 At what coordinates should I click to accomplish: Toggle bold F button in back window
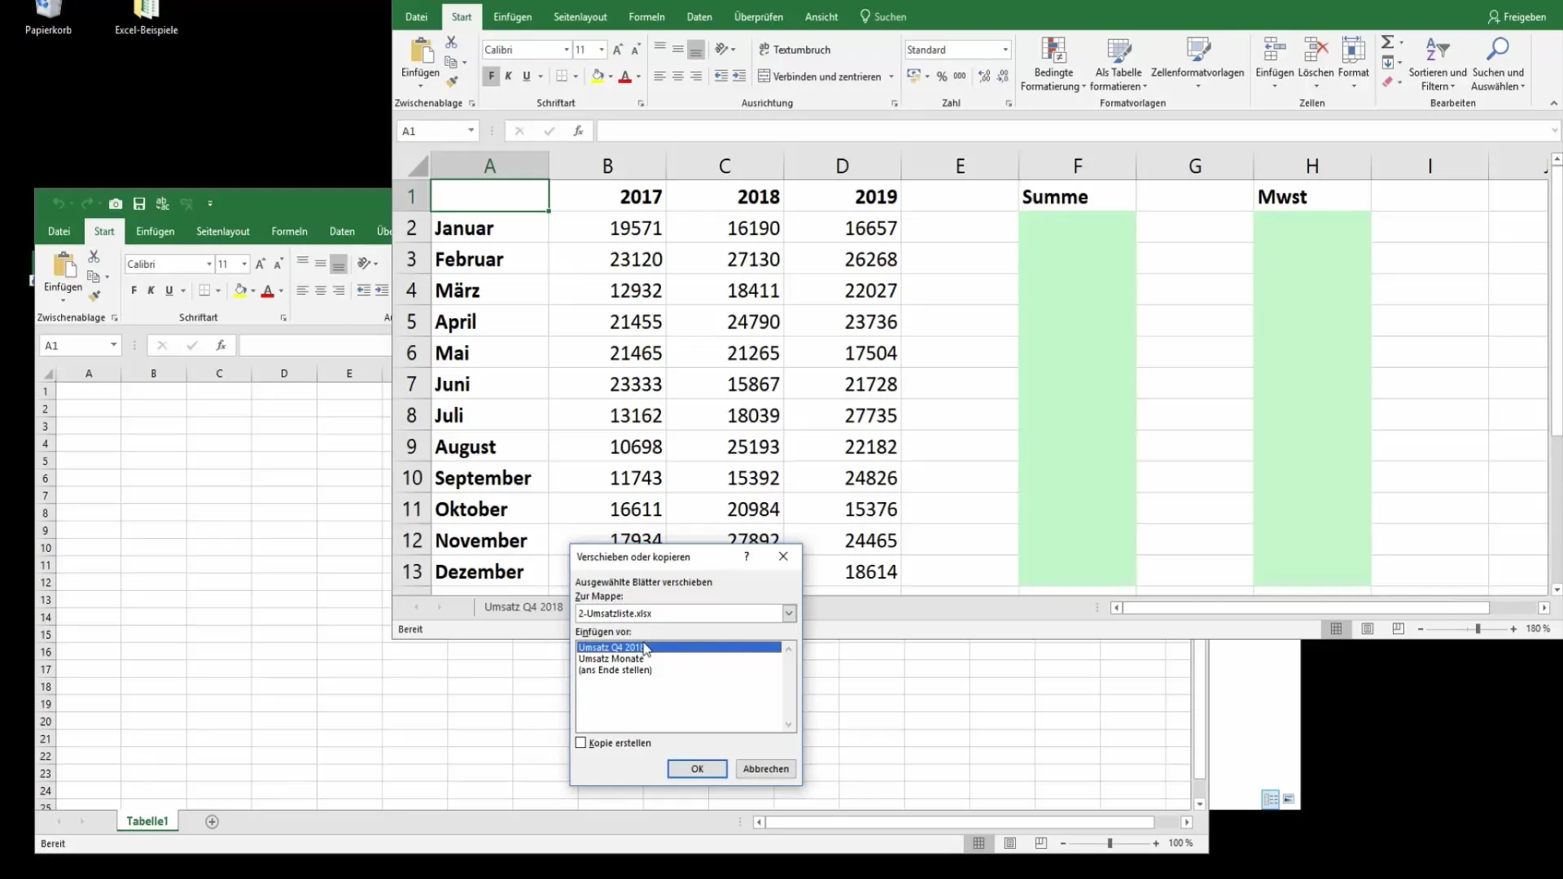(x=134, y=291)
